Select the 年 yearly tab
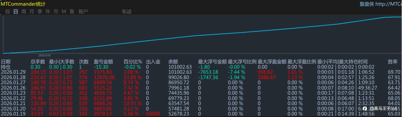Viewport: 402px width, 117px height. coord(48,12)
